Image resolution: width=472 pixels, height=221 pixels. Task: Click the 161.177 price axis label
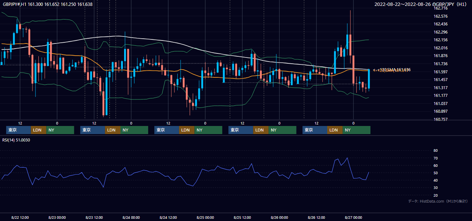pyautogui.click(x=440, y=95)
